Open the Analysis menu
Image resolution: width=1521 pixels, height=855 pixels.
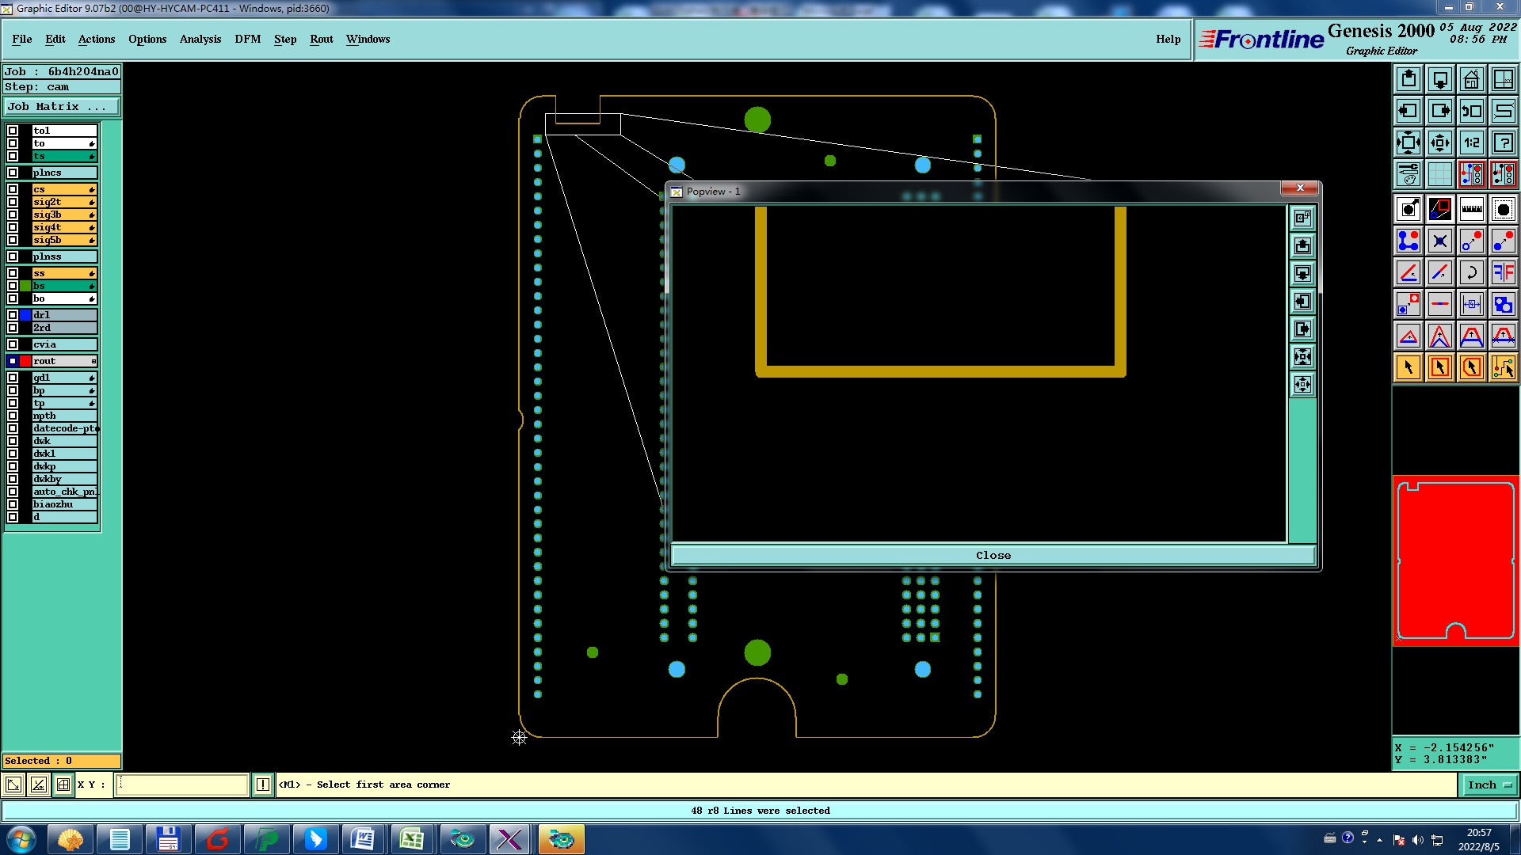pos(200,39)
